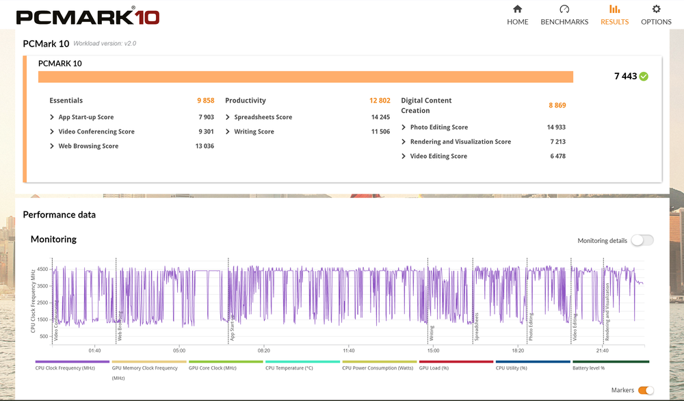Click the Video Conferencing chart marker
This screenshot has height=401, width=684.
[x=56, y=320]
